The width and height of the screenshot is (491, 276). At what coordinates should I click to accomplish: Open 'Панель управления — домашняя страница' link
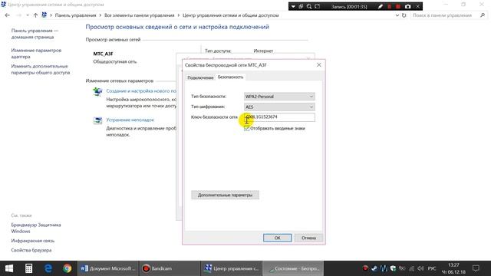pos(35,34)
